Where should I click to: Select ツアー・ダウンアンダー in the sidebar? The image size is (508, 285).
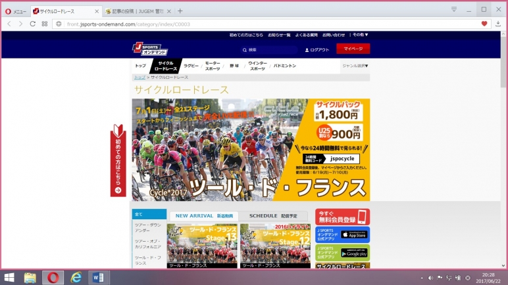tap(148, 228)
